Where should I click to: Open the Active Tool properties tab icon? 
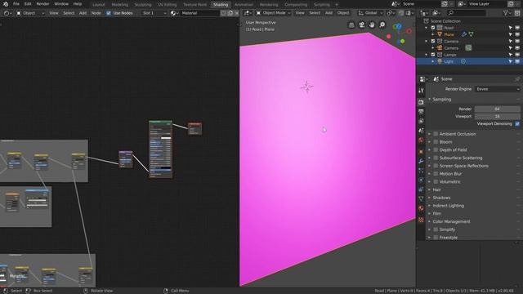click(421, 91)
